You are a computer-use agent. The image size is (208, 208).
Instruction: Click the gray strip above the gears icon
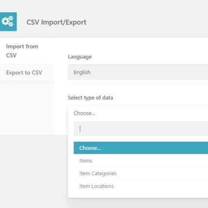(x=8, y=6)
